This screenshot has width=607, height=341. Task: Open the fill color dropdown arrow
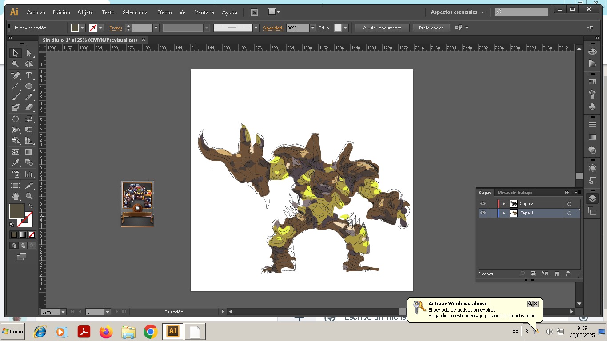[x=82, y=28]
